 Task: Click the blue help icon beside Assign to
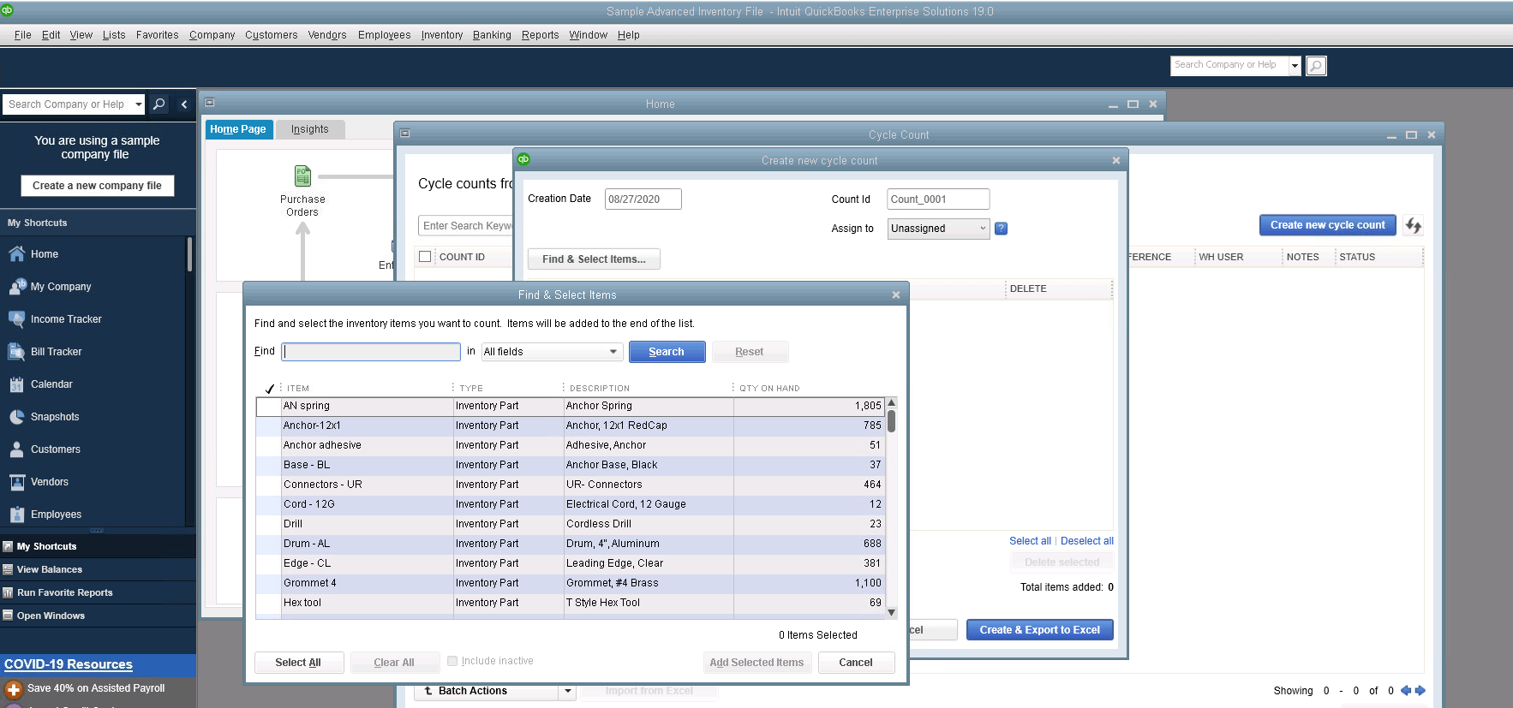click(1001, 229)
